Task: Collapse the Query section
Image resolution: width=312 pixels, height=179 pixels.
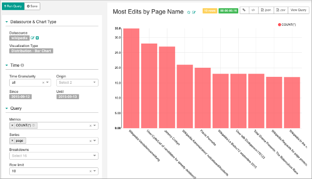Action: click(7, 108)
